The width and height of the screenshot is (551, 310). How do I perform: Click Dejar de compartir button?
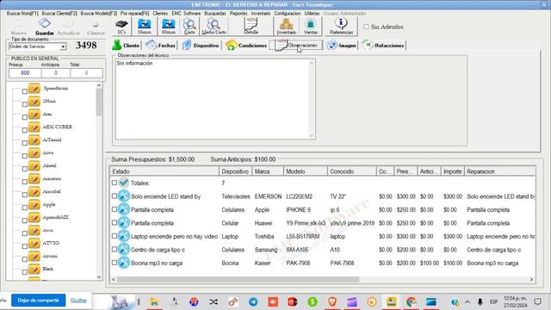[x=38, y=301]
